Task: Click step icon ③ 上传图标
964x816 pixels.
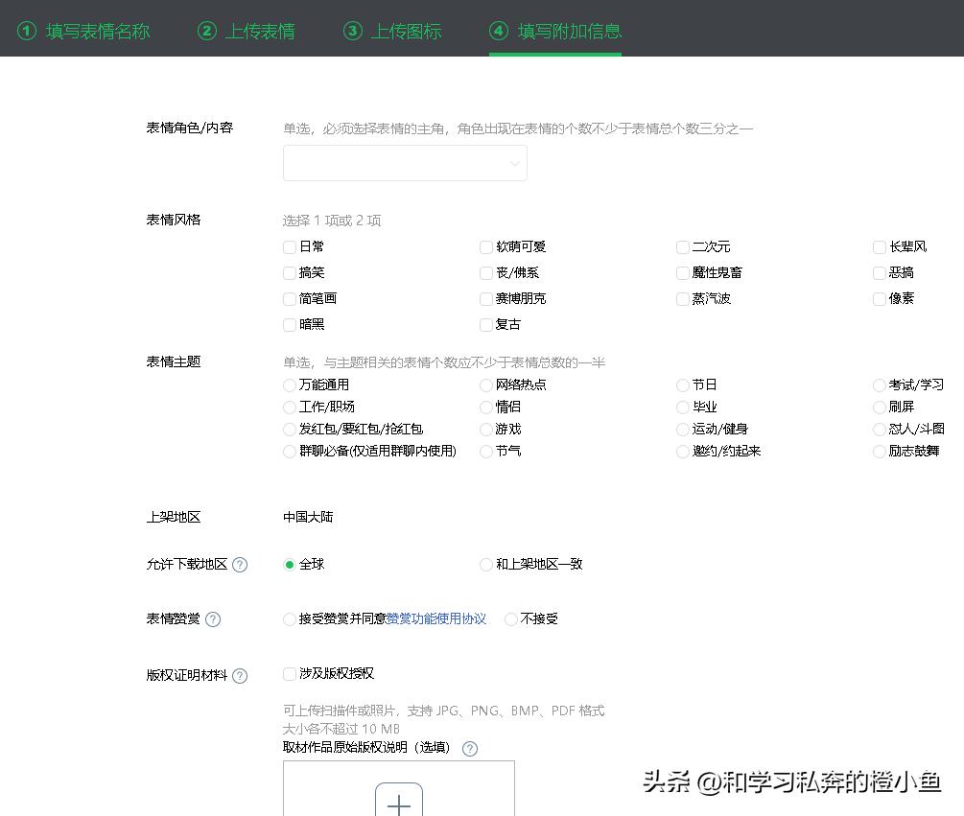Action: (354, 30)
